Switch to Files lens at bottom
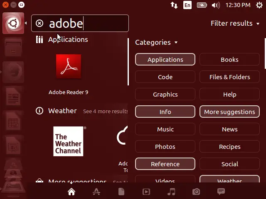266x199 pixels. 121,192
